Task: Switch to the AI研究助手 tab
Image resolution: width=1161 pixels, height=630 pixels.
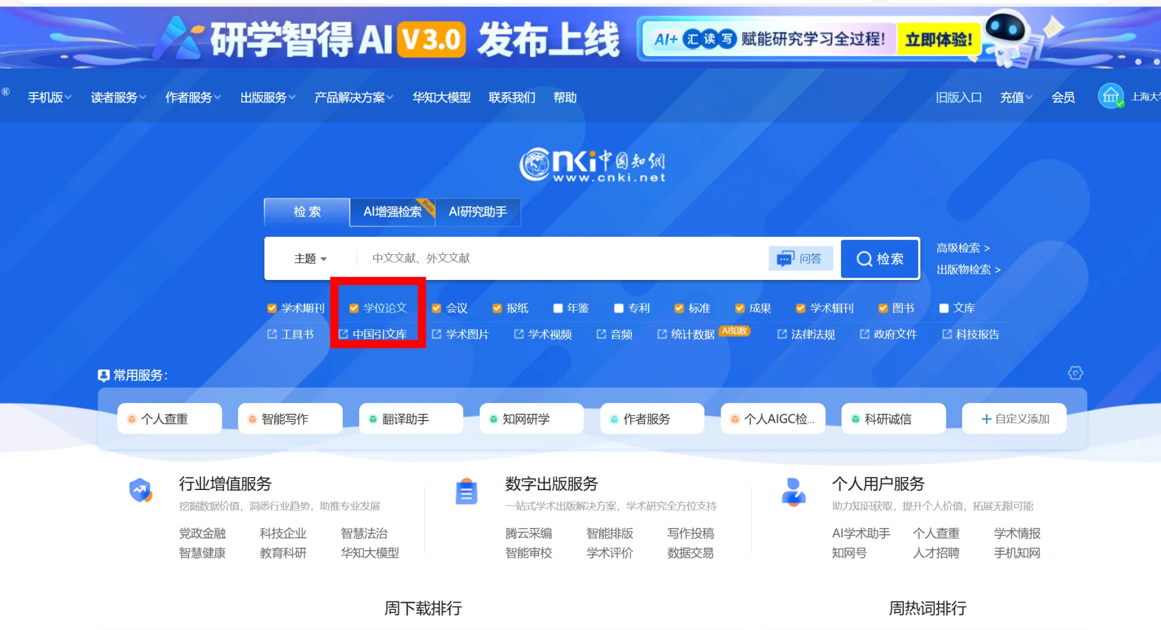Action: point(478,212)
